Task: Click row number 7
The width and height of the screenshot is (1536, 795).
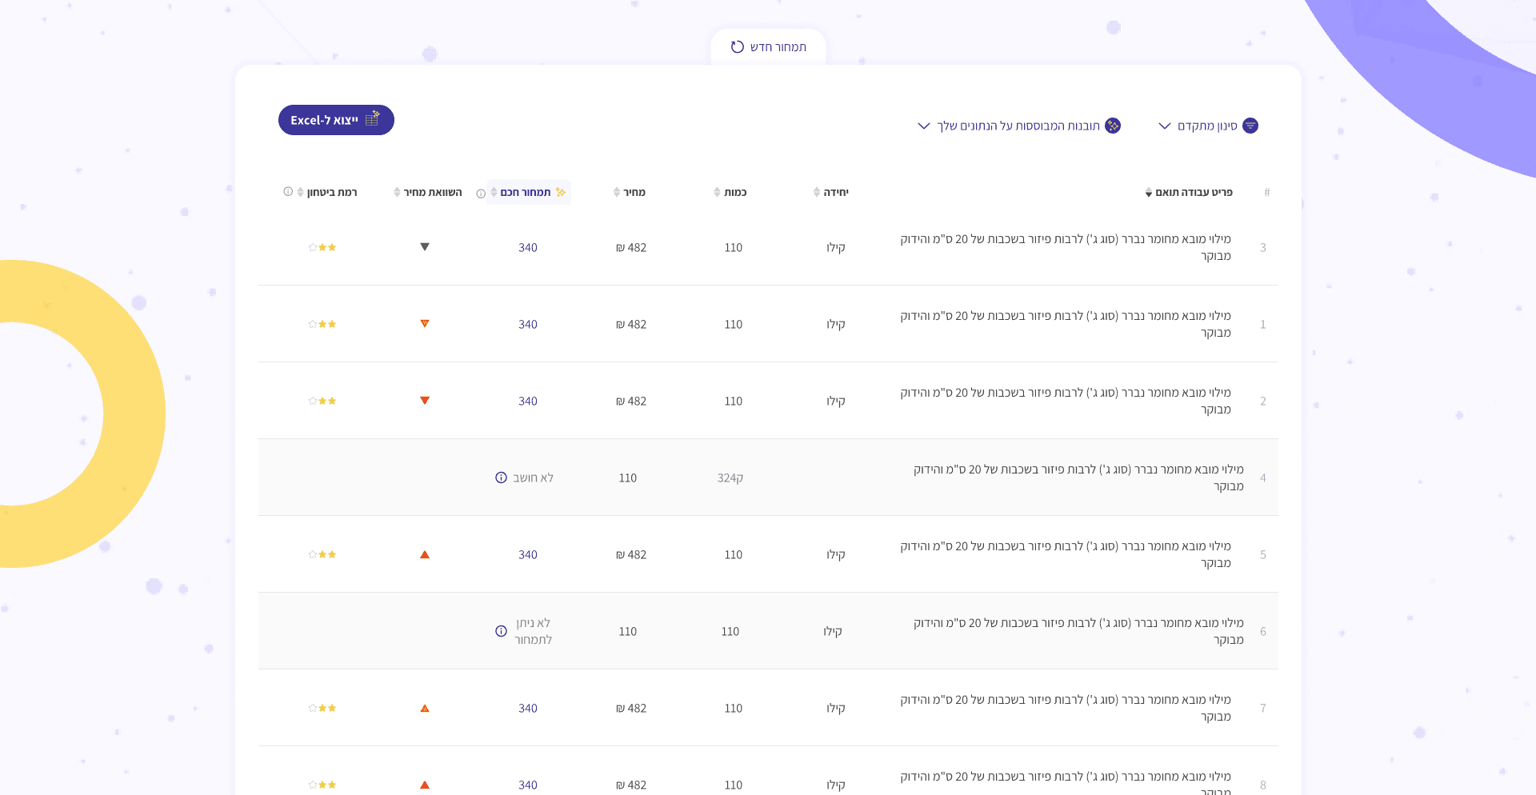Action: pos(1263,708)
